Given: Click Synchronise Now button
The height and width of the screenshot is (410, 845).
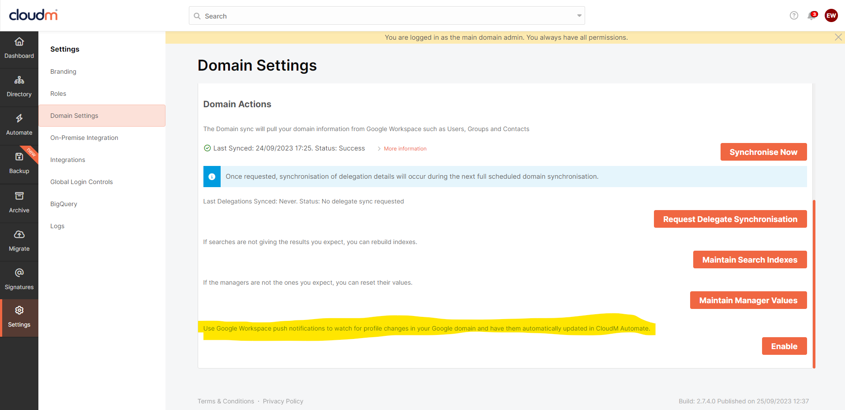Looking at the screenshot, I should (x=763, y=152).
